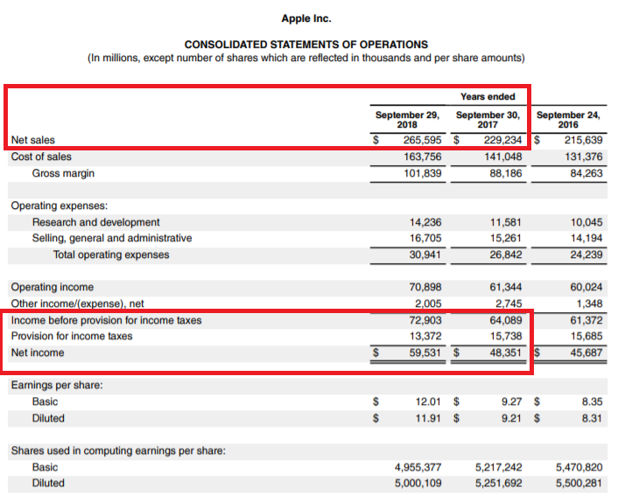Screen dimensions: 618x502
Task: Click 'Total operating expenses' row label
Action: pos(111,254)
